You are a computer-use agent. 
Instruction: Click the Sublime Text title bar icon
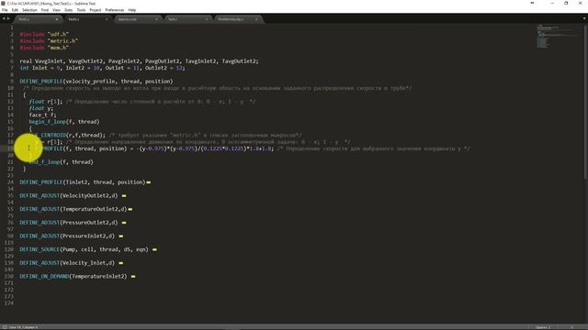coord(4,4)
